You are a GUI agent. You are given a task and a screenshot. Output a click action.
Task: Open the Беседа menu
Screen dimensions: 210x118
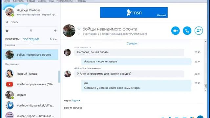31,1
